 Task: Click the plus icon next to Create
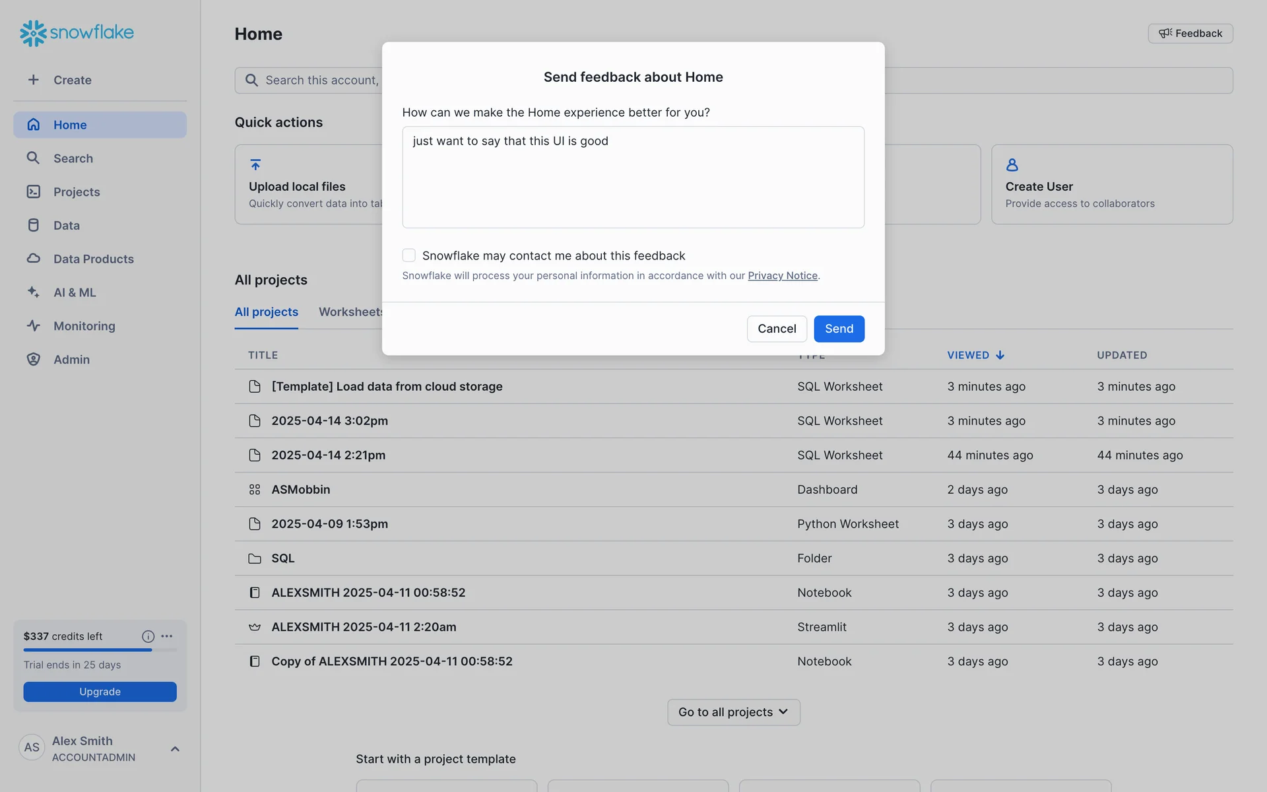click(x=33, y=80)
